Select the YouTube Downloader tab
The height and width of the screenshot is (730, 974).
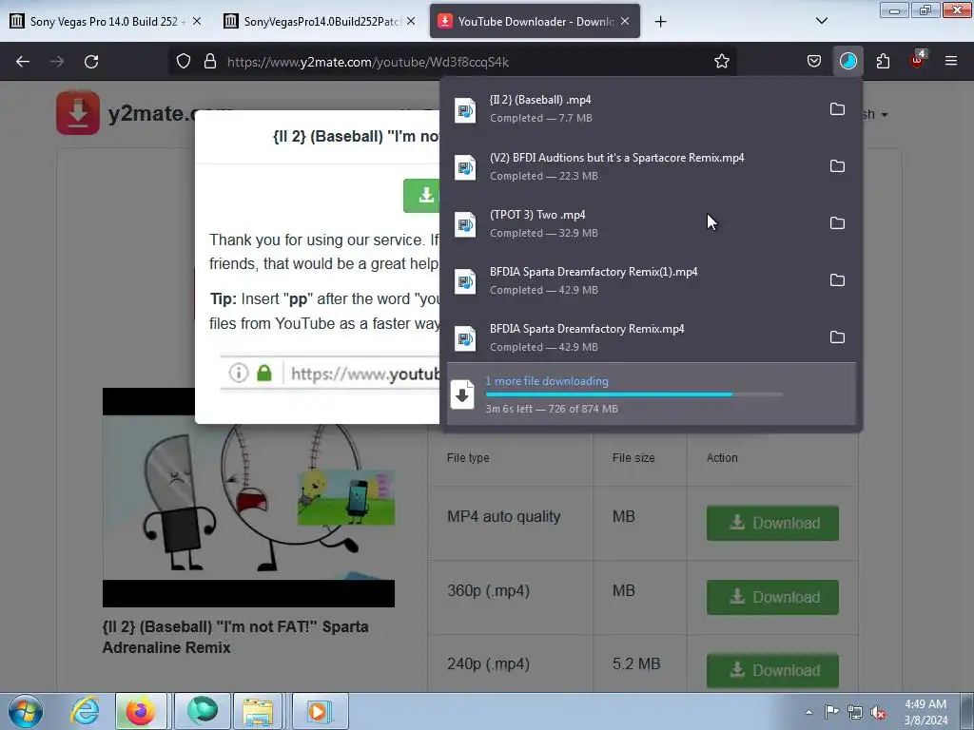pyautogui.click(x=535, y=21)
